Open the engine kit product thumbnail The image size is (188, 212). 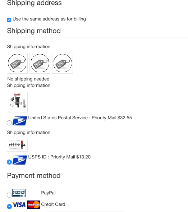(17, 102)
